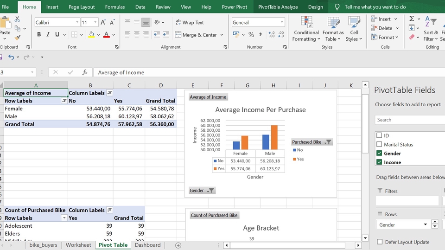Check the ID field checkbox
This screenshot has width=445, height=250.
click(379, 135)
